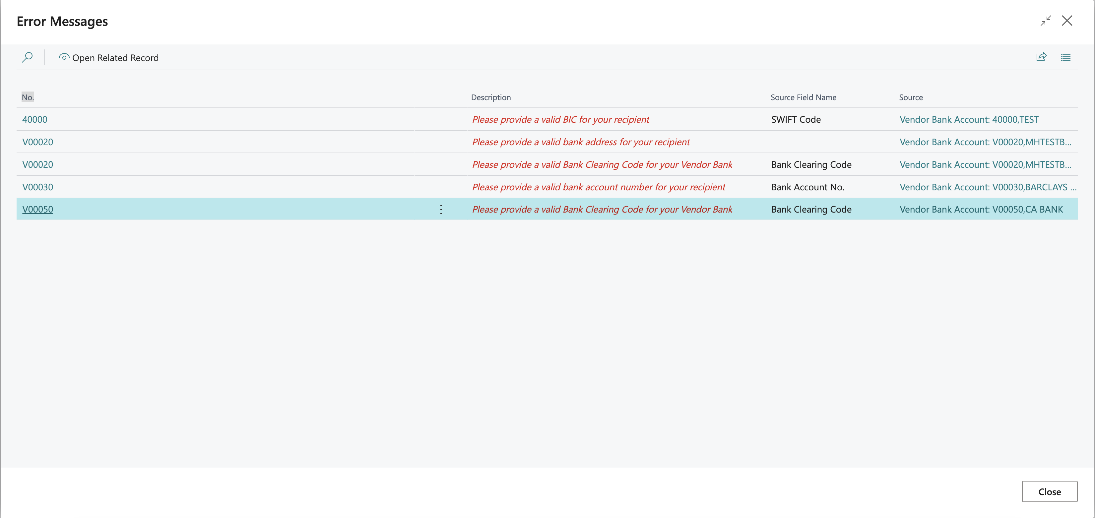Click the vertical dots next to highlighted row
The height and width of the screenshot is (518, 1095).
[x=441, y=209]
